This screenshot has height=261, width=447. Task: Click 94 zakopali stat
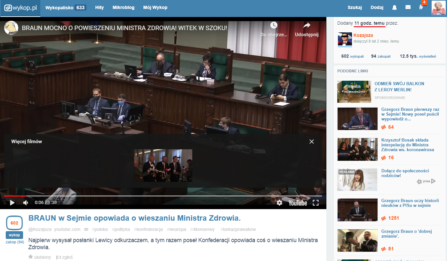(x=381, y=56)
